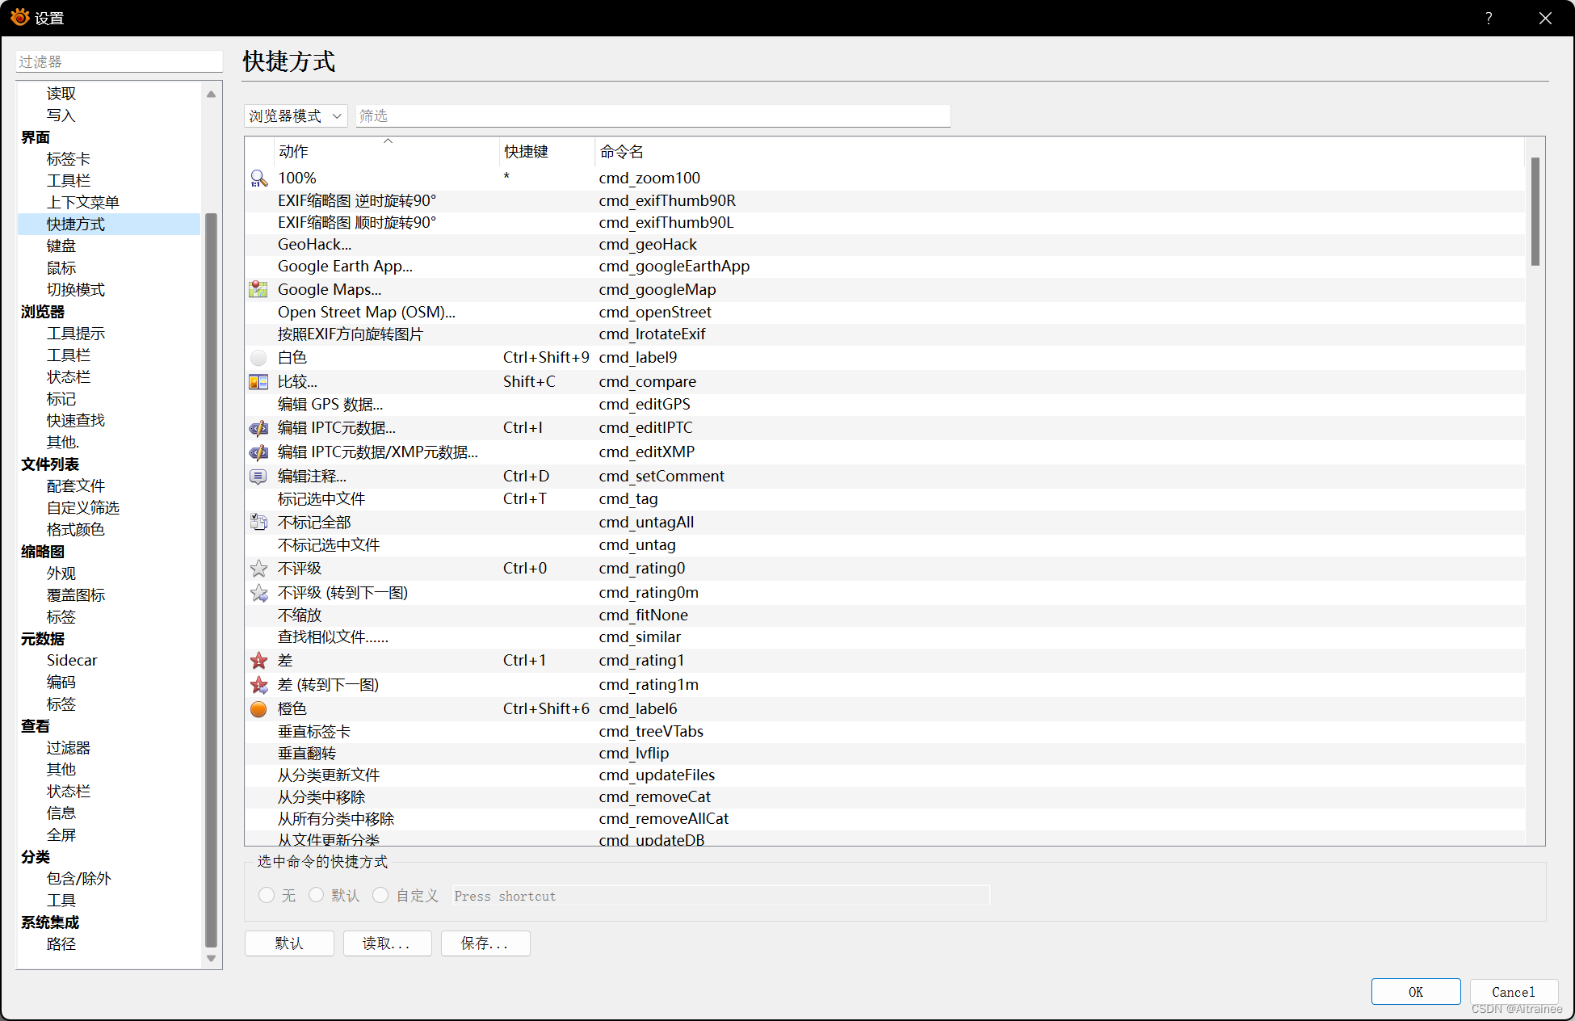Click the 不评级 gray star icon
Viewport: 1575px width, 1021px height.
[258, 569]
